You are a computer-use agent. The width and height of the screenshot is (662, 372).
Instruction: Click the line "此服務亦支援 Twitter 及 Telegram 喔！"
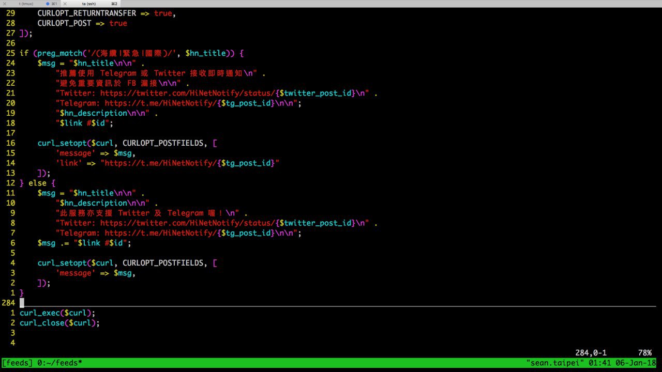point(152,213)
